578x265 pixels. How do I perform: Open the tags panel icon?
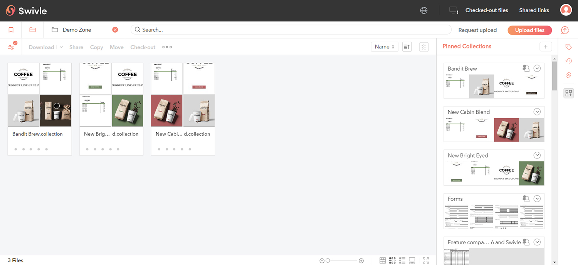(568, 47)
